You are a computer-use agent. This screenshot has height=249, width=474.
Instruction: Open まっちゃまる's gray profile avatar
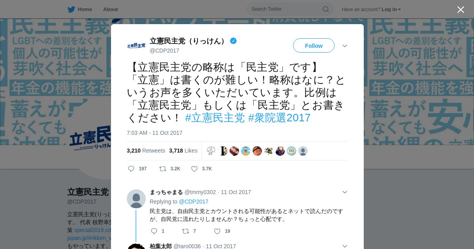pos(136,199)
